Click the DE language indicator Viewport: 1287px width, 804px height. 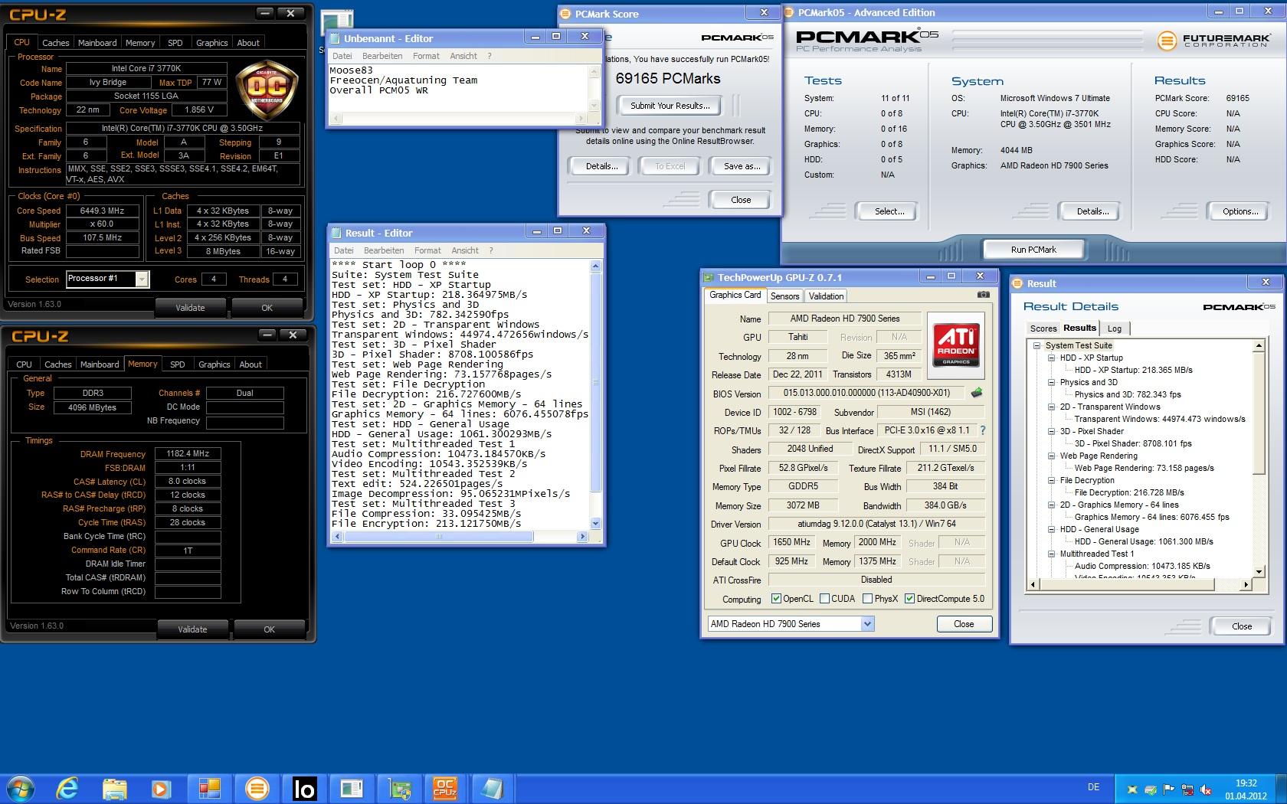[1093, 787]
